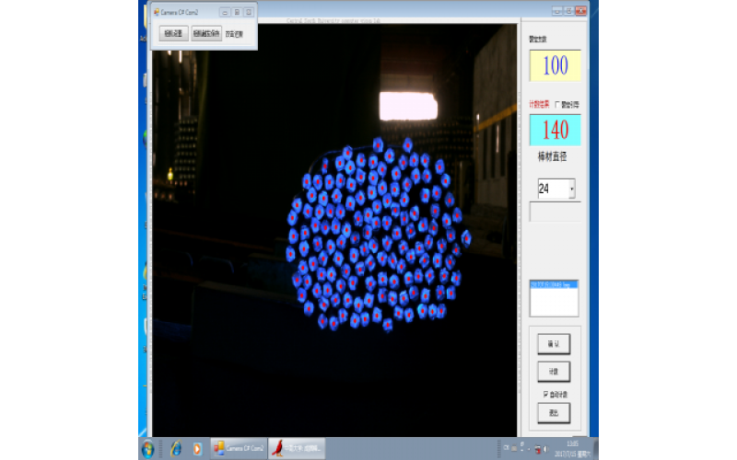
Task: Maximize the Camera C# Com2 window
Action: tap(237, 12)
